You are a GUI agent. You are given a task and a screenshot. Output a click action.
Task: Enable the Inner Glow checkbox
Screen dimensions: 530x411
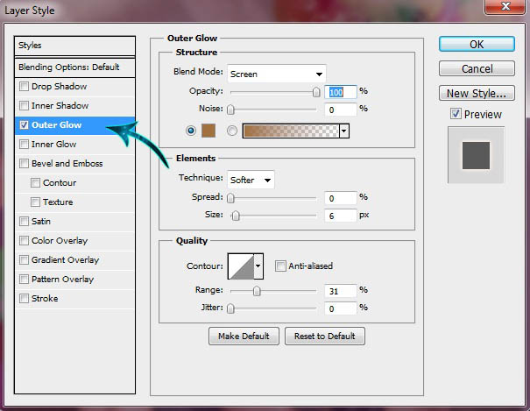tap(24, 145)
